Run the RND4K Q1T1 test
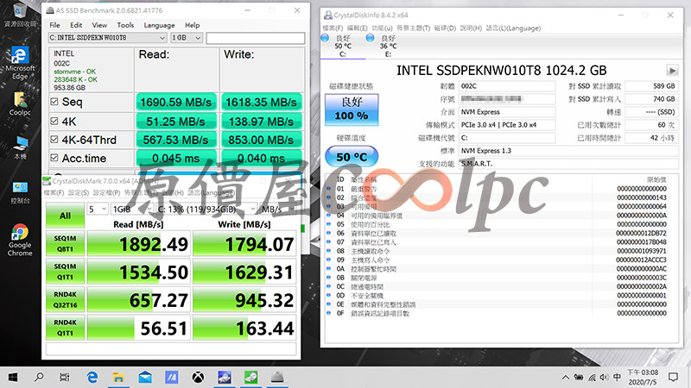The width and height of the screenshot is (691, 388). pos(66,328)
